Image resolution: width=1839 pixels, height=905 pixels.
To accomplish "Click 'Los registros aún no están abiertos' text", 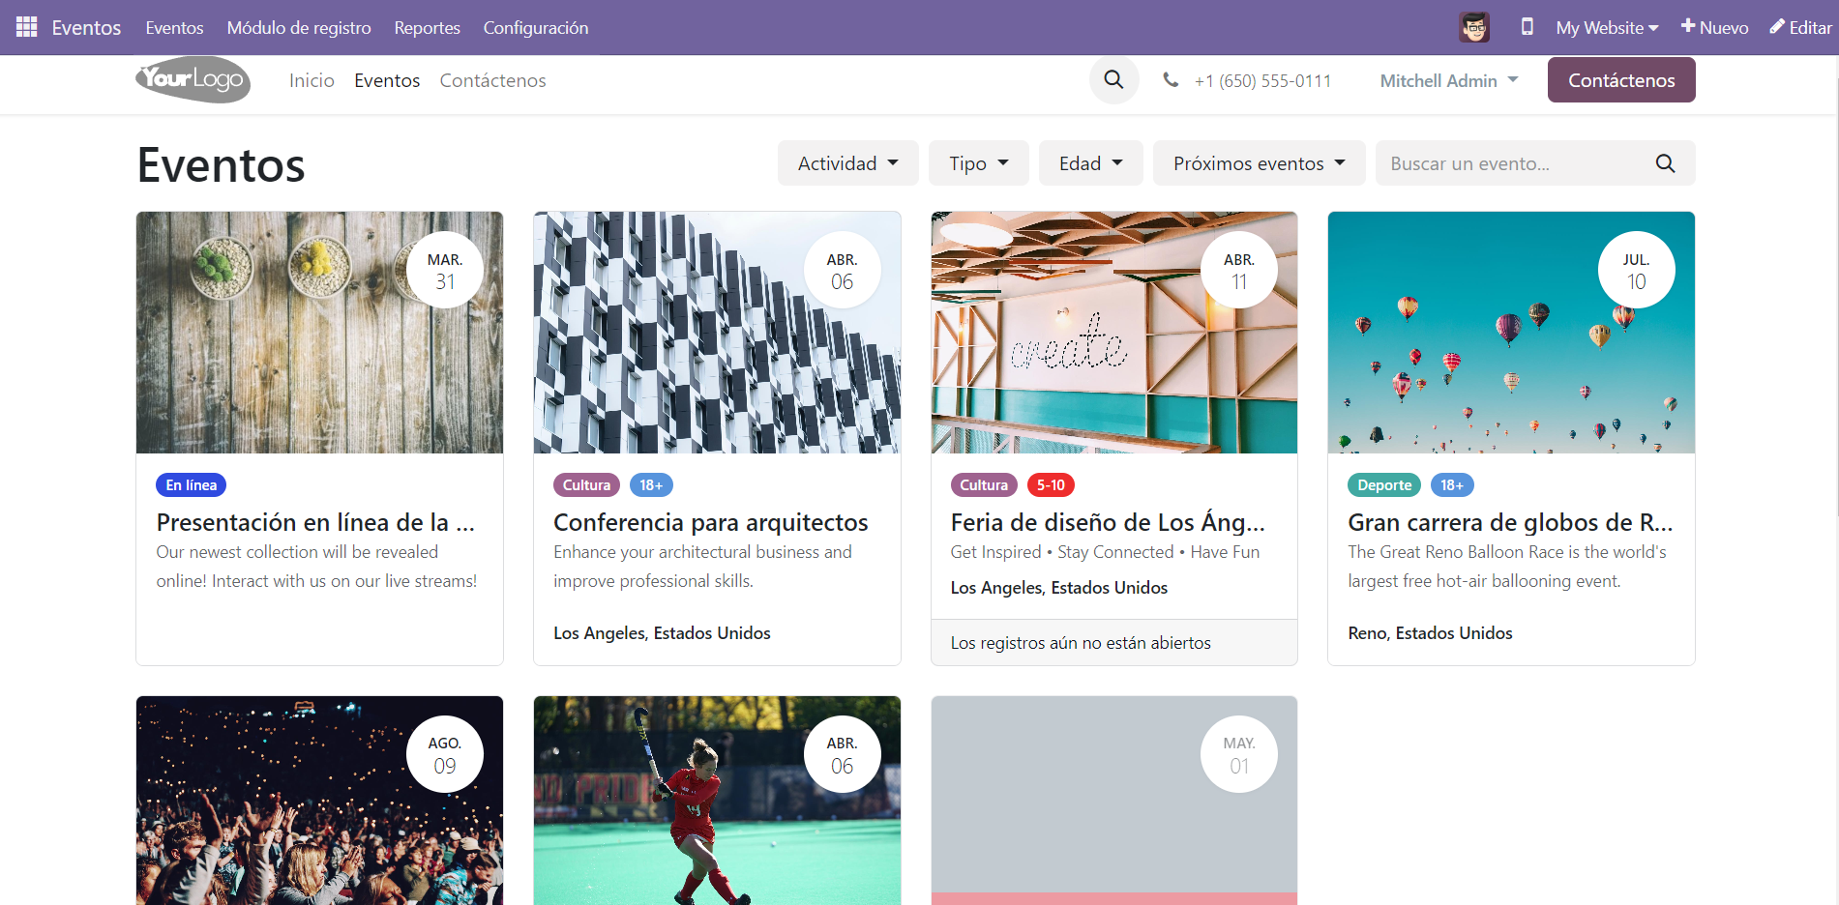I will 1081,643.
